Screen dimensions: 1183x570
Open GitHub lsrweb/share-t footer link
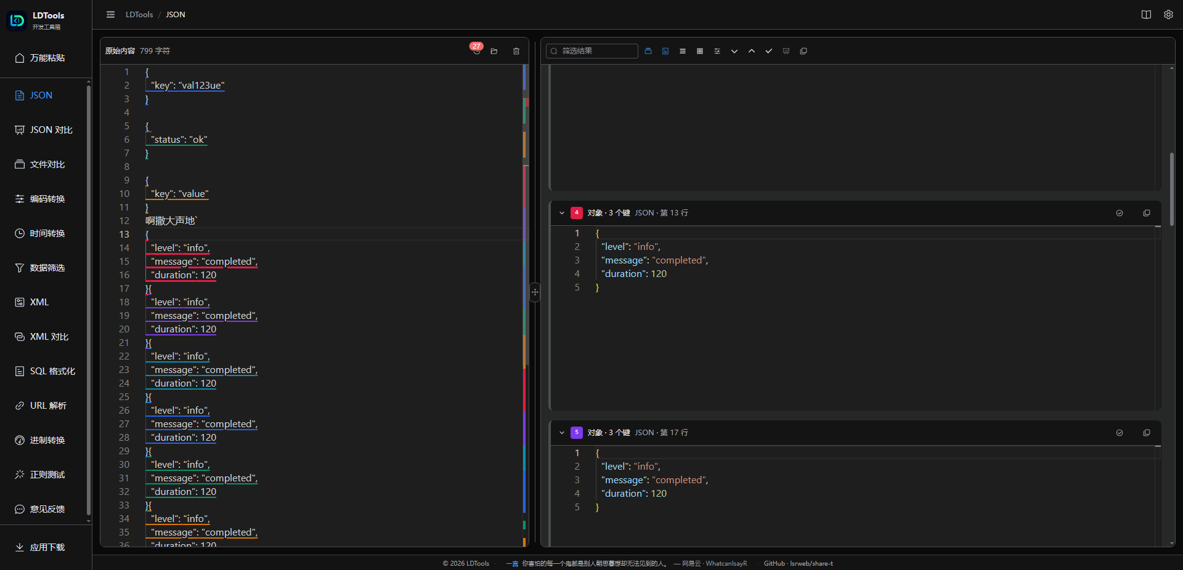pos(799,564)
